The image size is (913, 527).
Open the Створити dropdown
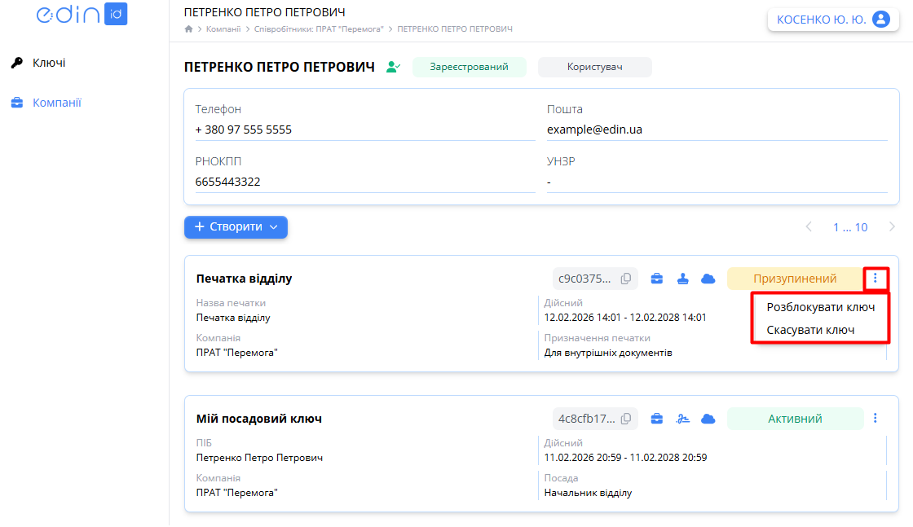click(x=236, y=227)
